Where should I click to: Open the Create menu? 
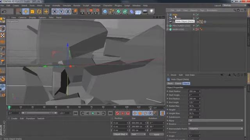(x=16, y=5)
